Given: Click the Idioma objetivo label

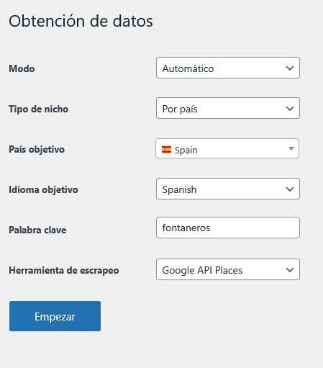Looking at the screenshot, I should pyautogui.click(x=43, y=189).
